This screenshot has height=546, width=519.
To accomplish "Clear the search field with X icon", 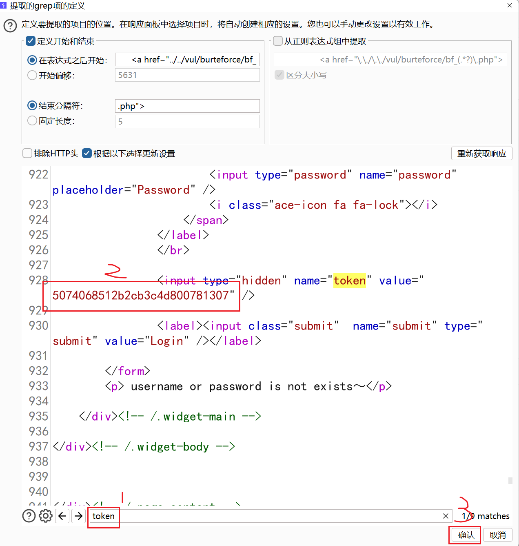I will pyautogui.click(x=446, y=516).
